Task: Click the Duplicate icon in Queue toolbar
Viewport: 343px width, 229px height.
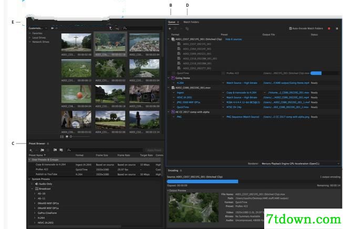Action: [187, 29]
